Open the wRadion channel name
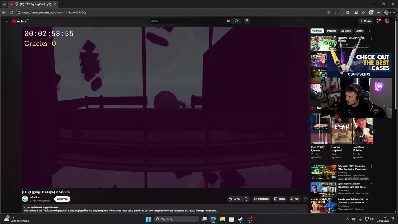398x224 pixels. (x=35, y=198)
